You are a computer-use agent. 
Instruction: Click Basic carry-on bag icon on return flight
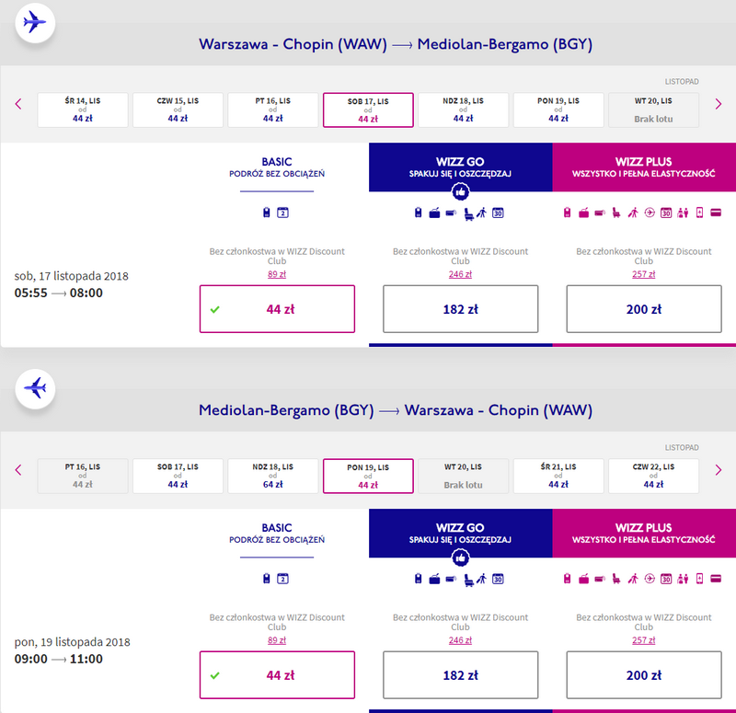coord(267,579)
